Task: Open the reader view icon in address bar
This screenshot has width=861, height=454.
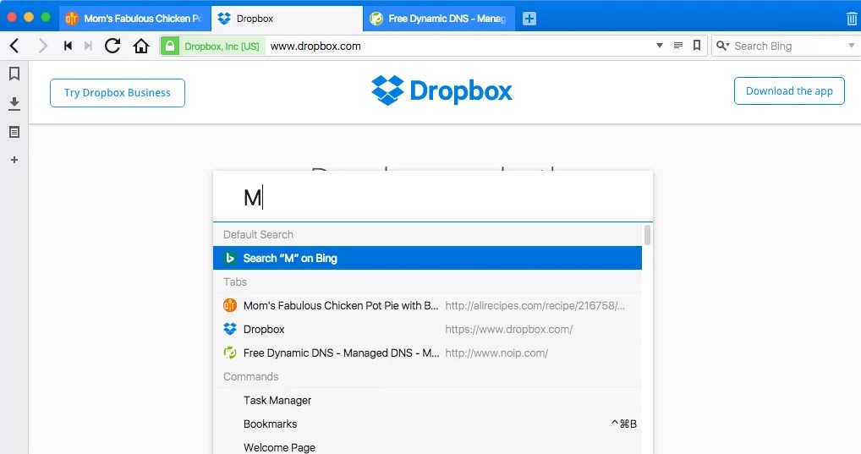Action: 678,46
